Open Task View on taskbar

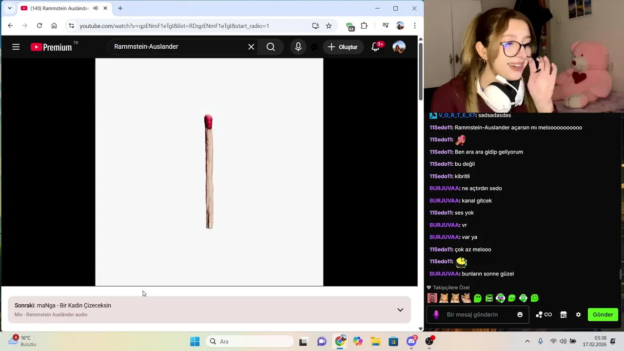pyautogui.click(x=303, y=341)
